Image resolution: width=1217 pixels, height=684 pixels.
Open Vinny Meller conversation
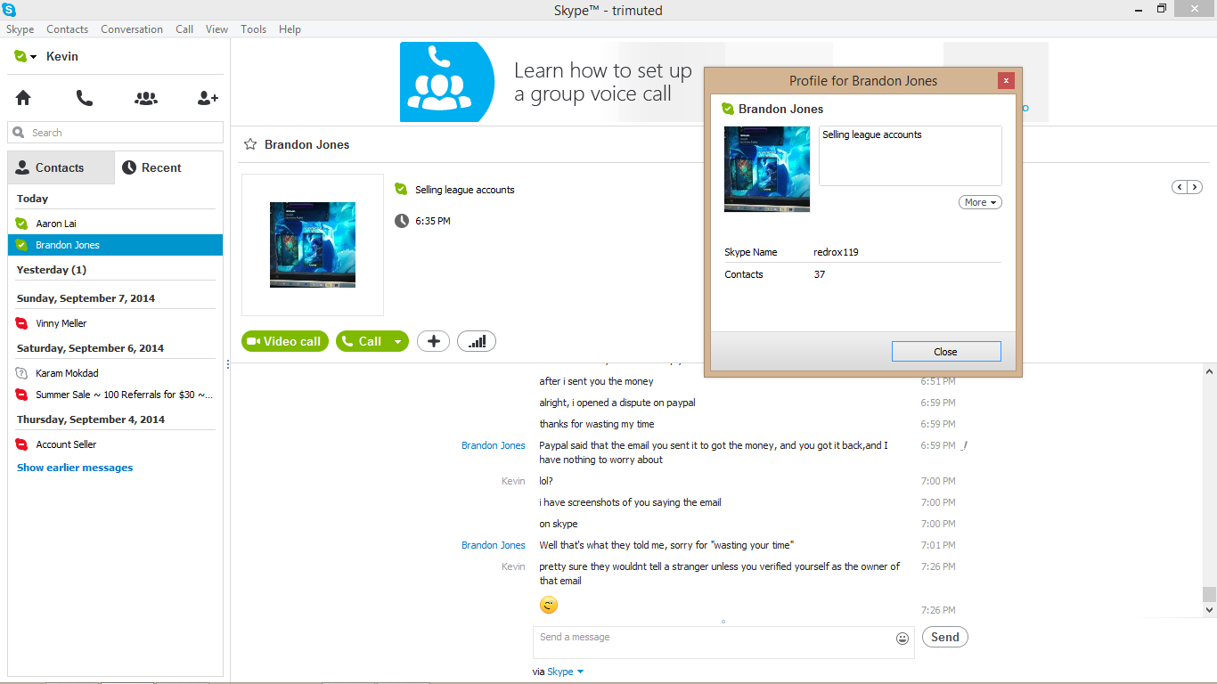click(x=116, y=323)
